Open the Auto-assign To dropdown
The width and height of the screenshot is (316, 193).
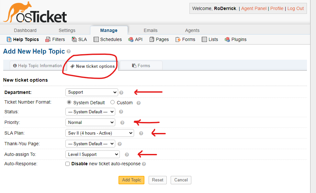pos(93,155)
